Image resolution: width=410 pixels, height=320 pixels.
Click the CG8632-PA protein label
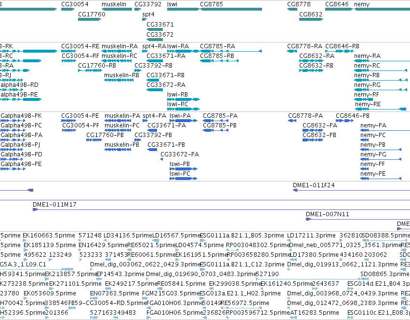320,125
